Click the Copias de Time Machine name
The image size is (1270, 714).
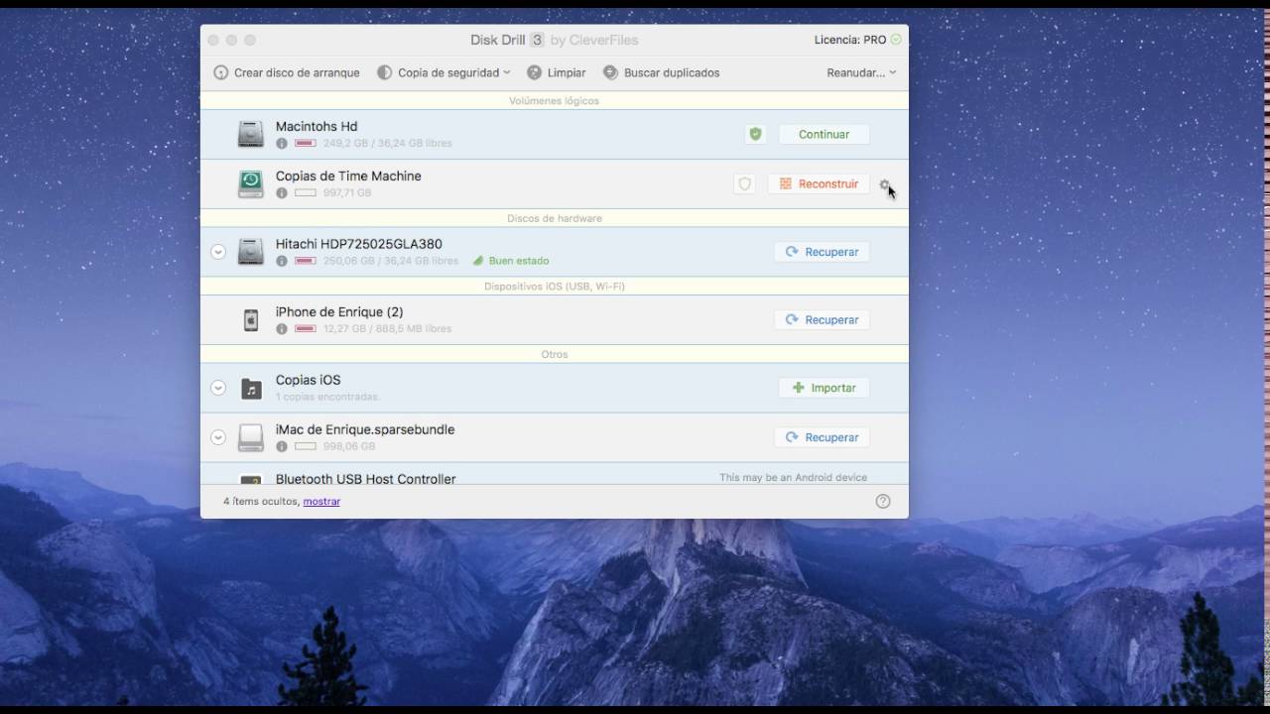click(x=348, y=176)
